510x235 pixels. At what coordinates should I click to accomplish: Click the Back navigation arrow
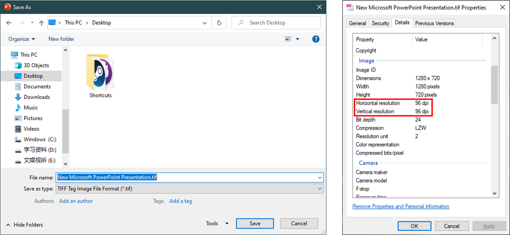[x=9, y=23]
